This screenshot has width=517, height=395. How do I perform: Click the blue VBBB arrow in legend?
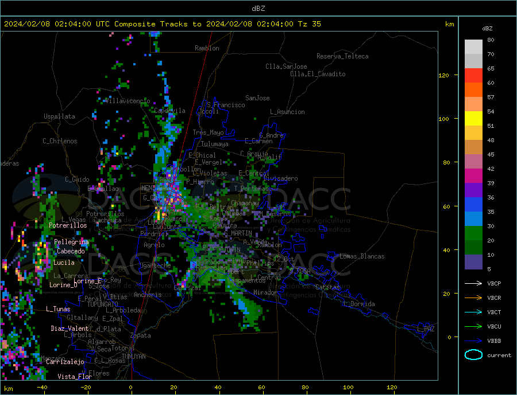tap(473, 341)
